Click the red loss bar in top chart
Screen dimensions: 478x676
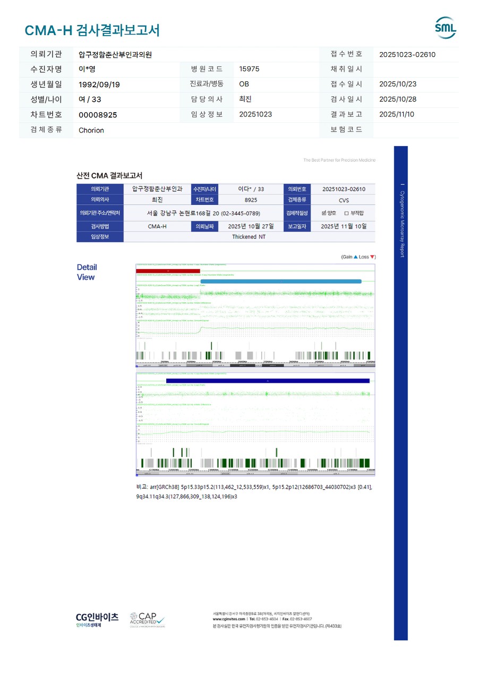168,271
